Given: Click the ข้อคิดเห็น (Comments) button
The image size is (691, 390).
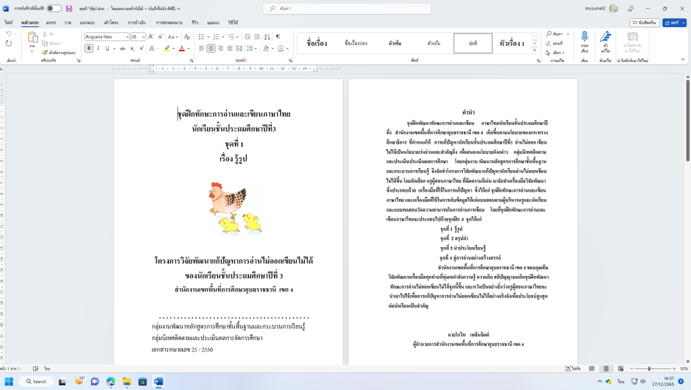Looking at the screenshot, I should (x=644, y=22).
